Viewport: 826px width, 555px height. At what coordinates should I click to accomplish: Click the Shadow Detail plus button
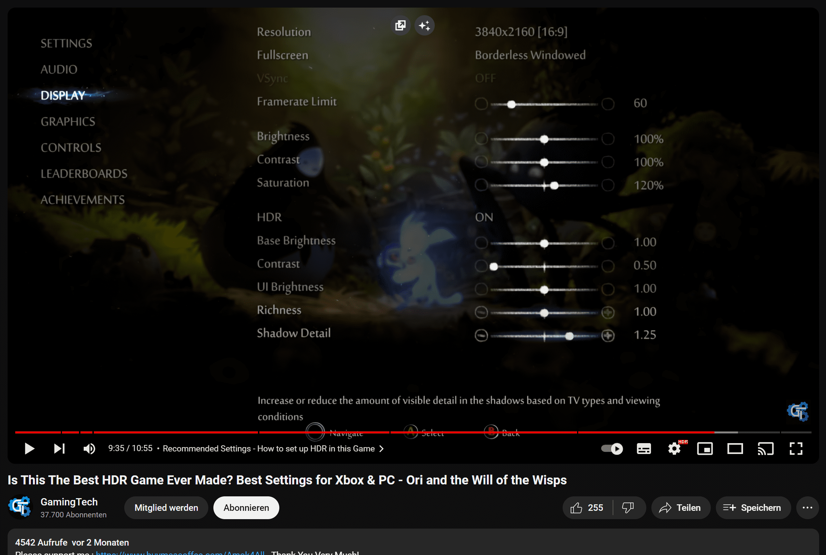[608, 336]
